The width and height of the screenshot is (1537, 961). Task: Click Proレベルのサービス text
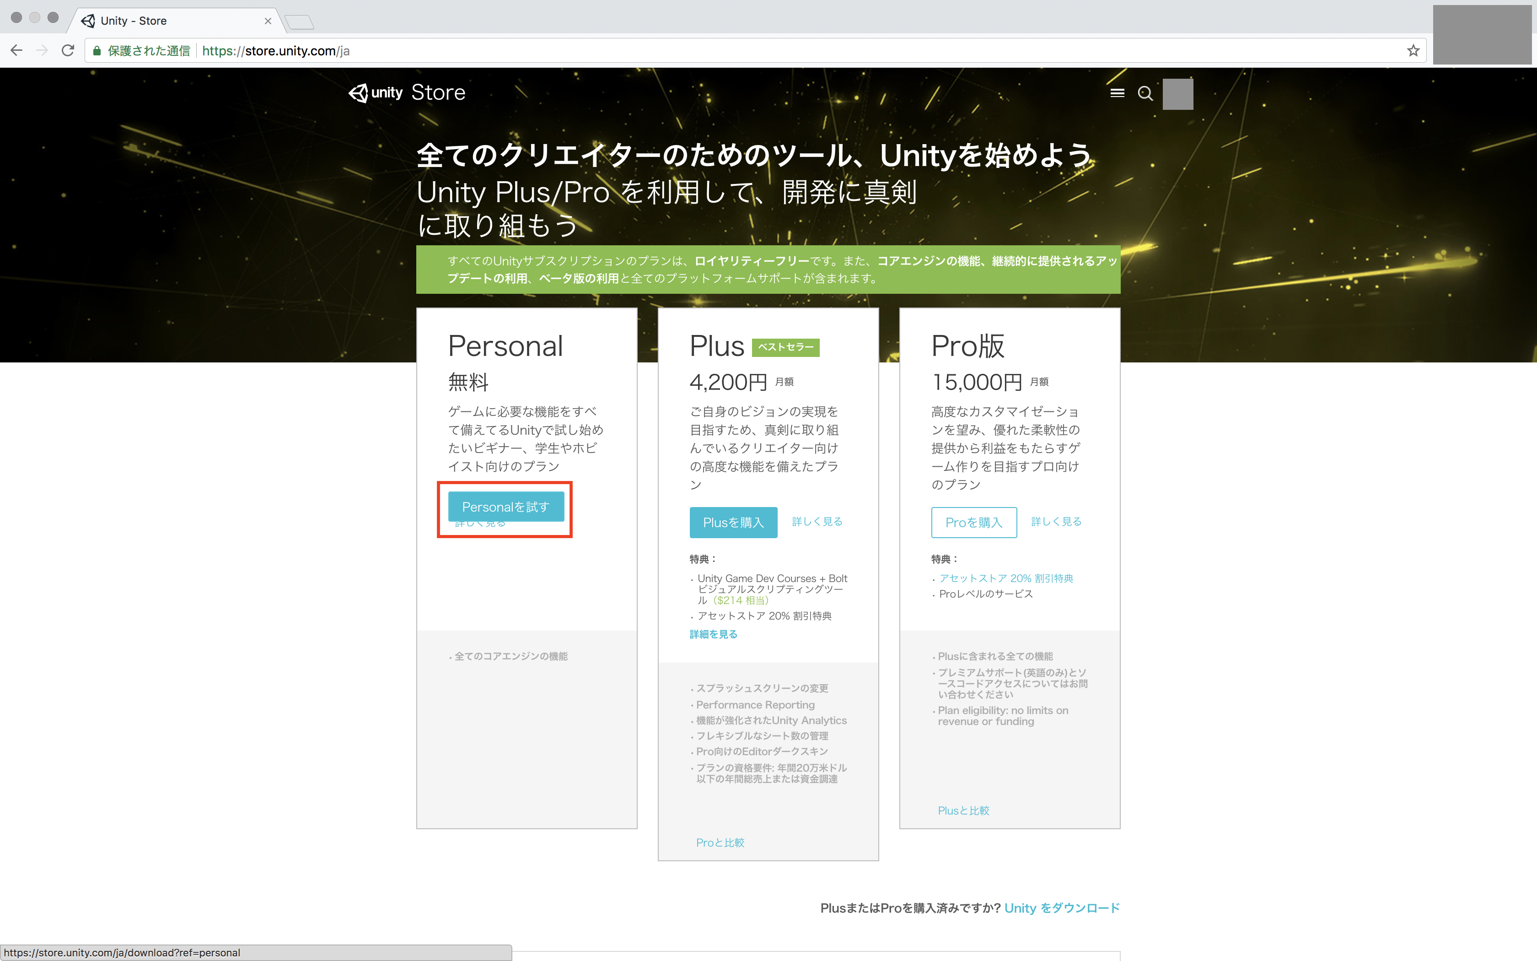(x=986, y=594)
